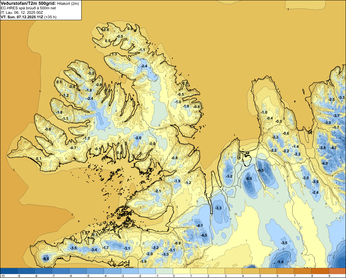Select the -2.6 temperature value
This screenshot has height=278, width=346.
coord(138,138)
